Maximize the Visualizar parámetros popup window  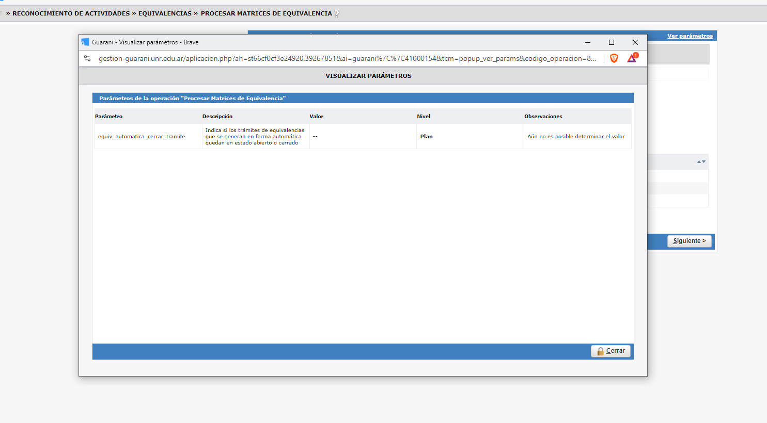tap(612, 42)
